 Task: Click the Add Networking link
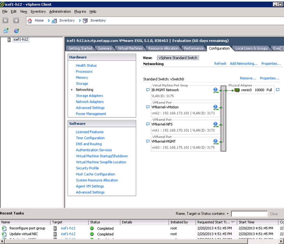click(x=244, y=63)
